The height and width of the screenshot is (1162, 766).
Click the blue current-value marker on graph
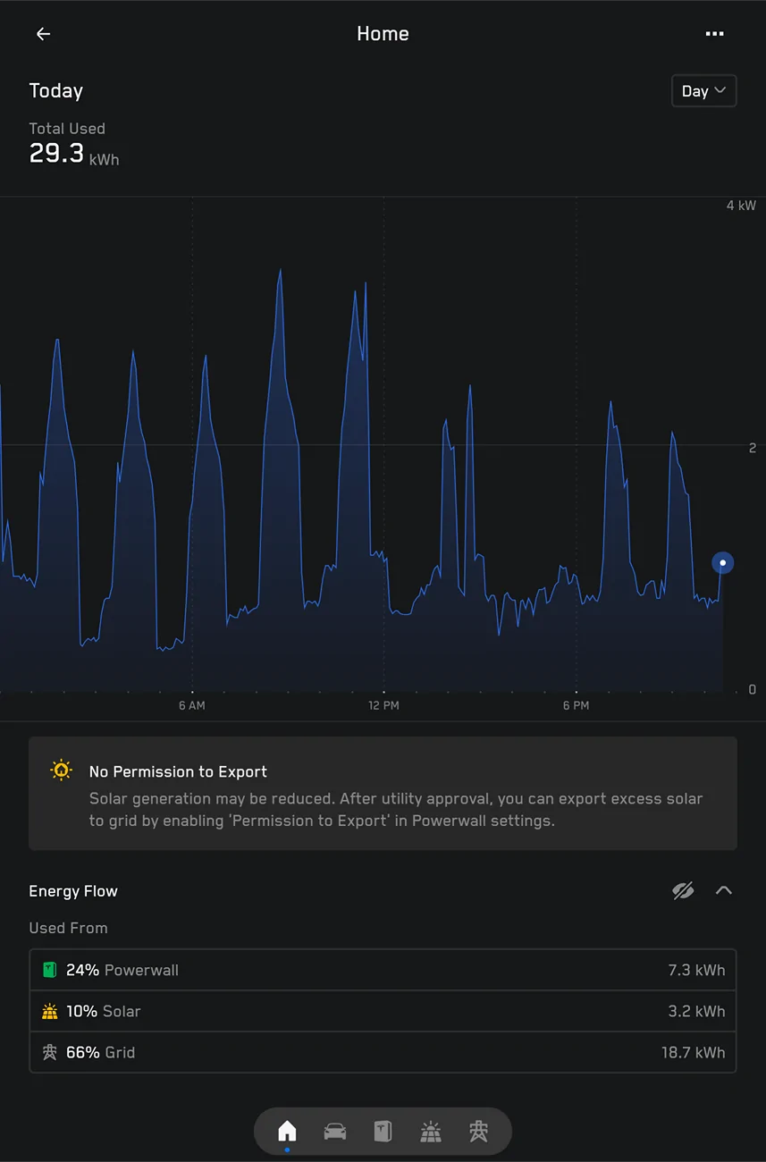click(x=723, y=563)
